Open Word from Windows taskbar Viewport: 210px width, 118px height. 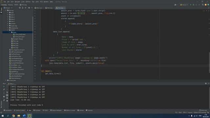(24, 116)
